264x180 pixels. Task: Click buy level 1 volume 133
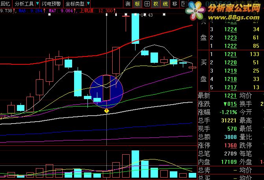click(x=255, y=54)
